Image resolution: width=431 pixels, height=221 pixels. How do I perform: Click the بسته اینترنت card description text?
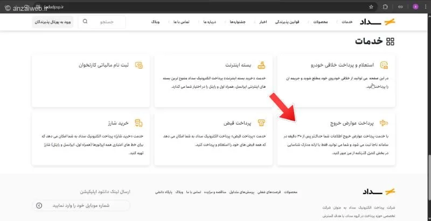pos(214,82)
